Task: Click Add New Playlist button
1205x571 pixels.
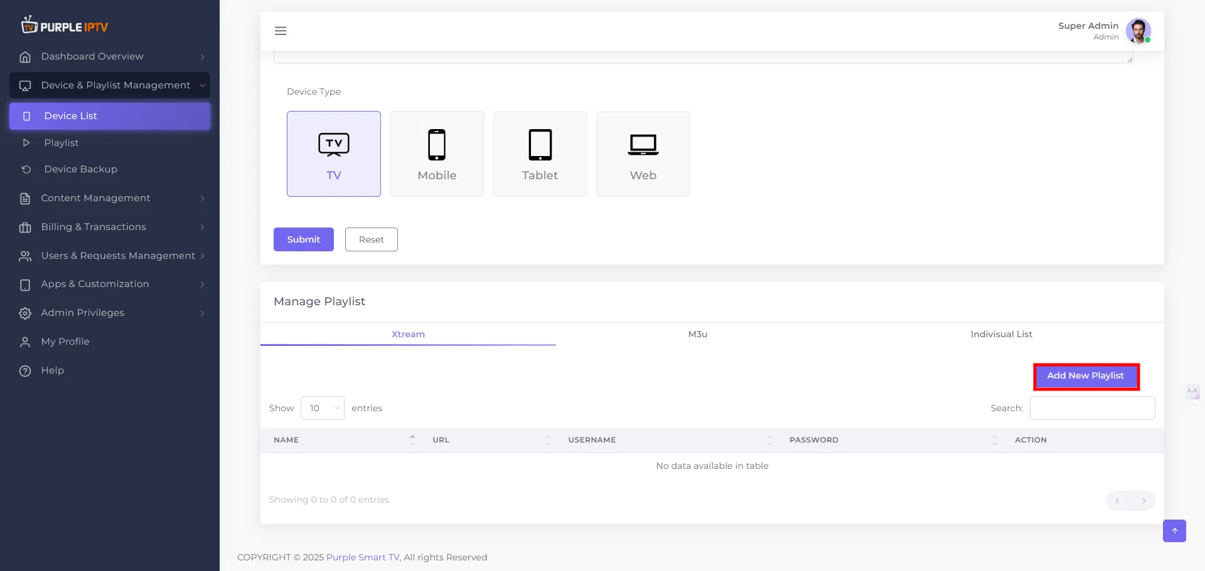Action: pos(1086,376)
